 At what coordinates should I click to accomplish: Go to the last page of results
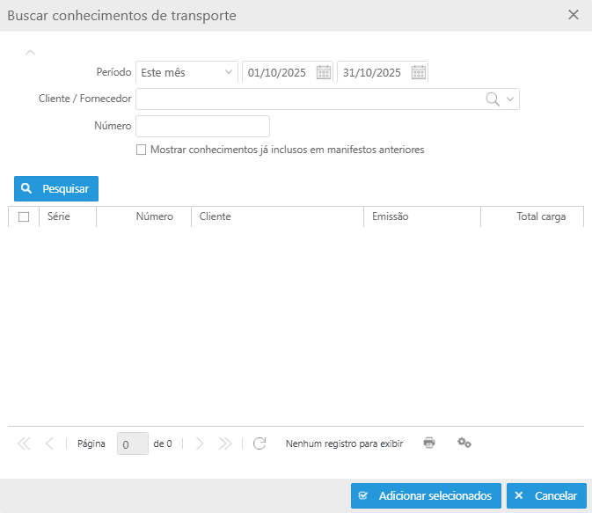pos(225,443)
